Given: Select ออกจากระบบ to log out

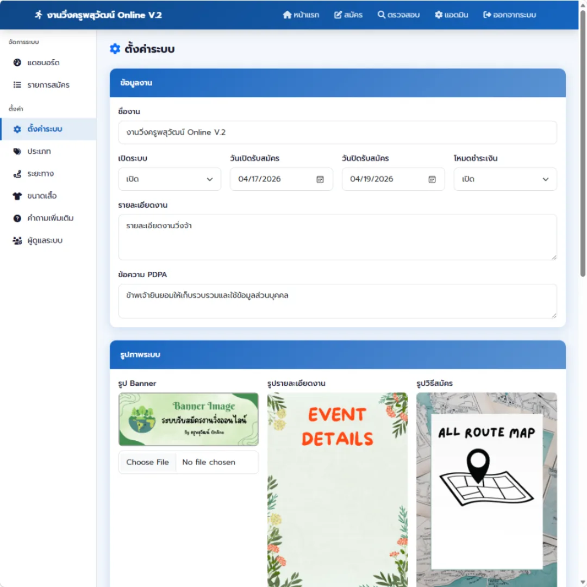Looking at the screenshot, I should (x=509, y=15).
